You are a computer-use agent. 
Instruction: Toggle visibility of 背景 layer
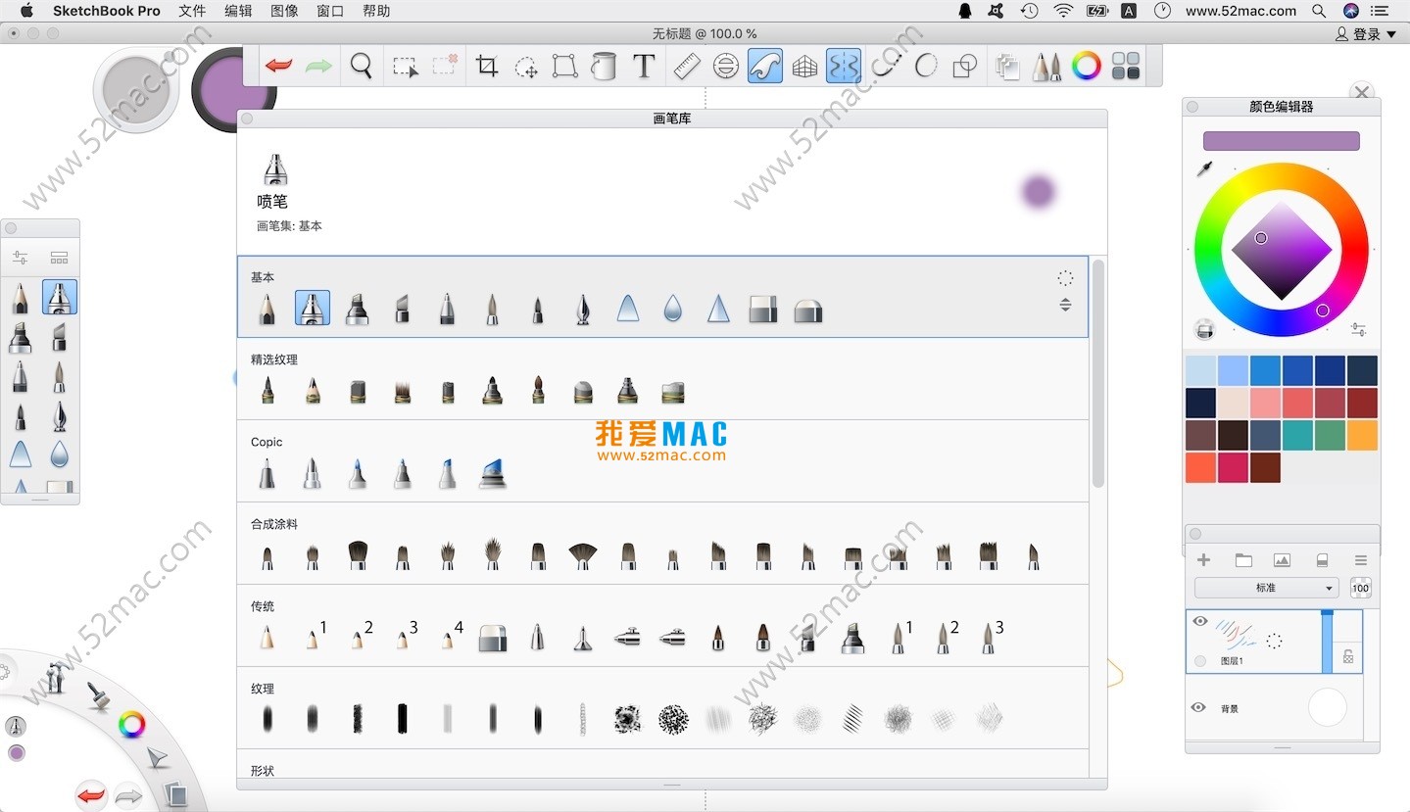tap(1198, 707)
